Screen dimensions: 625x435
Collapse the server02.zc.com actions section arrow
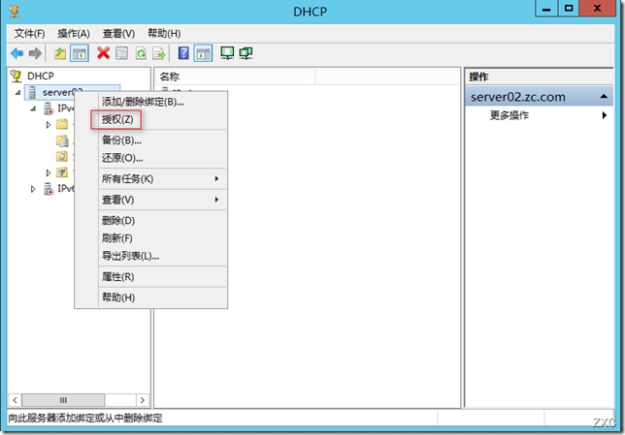(x=604, y=96)
